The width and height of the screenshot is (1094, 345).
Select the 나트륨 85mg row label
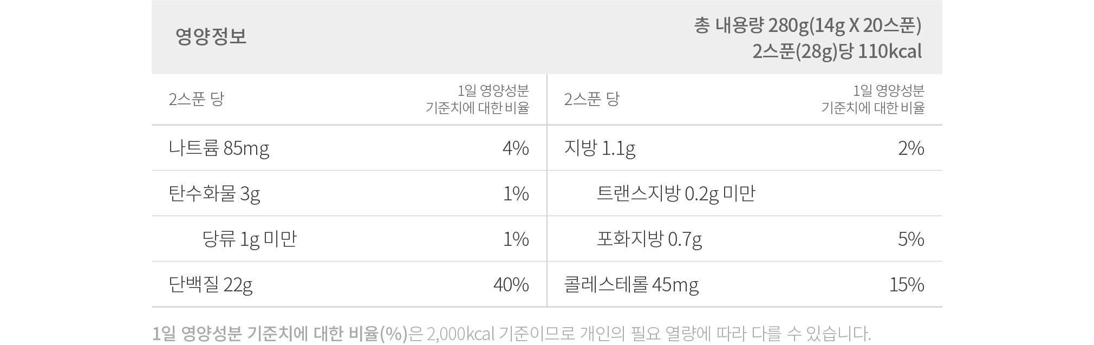tap(219, 148)
